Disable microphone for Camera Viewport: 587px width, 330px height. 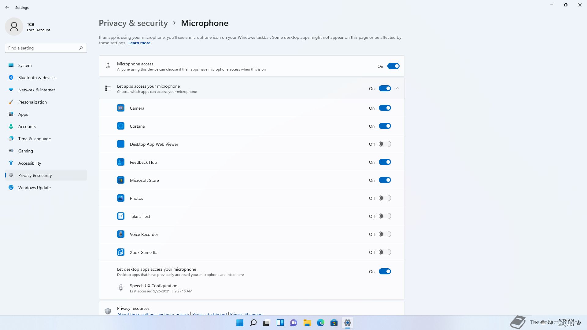(x=385, y=108)
